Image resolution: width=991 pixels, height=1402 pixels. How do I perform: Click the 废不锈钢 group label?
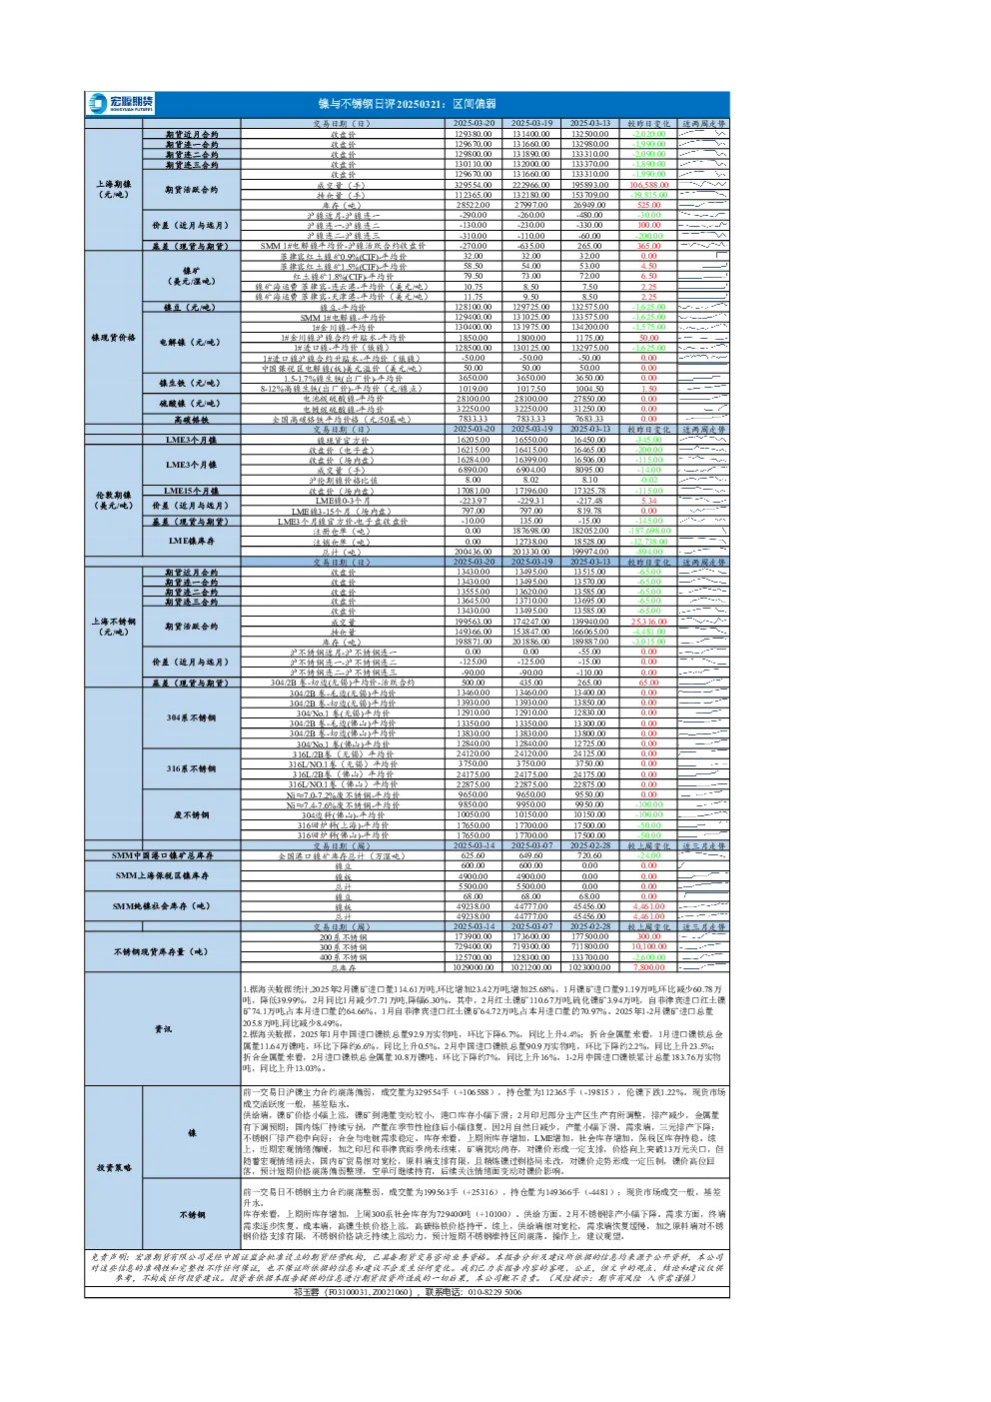tap(191, 815)
